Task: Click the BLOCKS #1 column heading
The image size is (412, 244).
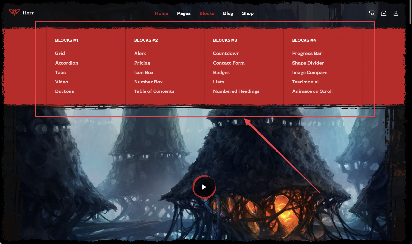Action: pyautogui.click(x=67, y=40)
